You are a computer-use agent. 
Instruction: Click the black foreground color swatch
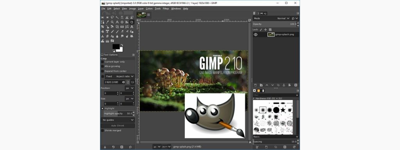pos(116,46)
